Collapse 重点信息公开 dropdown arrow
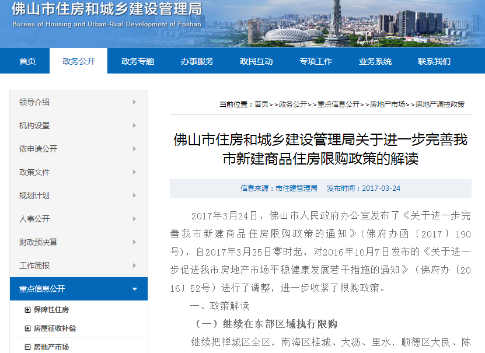The height and width of the screenshot is (353, 485). (134, 289)
